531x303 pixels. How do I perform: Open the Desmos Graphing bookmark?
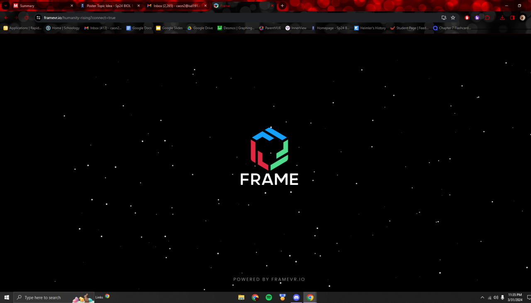click(x=236, y=28)
